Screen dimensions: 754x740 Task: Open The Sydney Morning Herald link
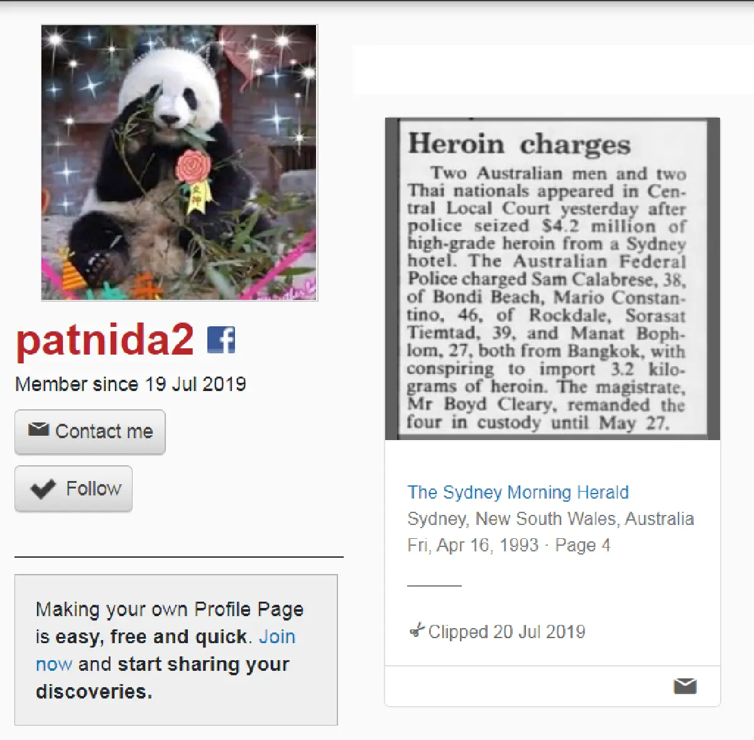[x=518, y=492]
